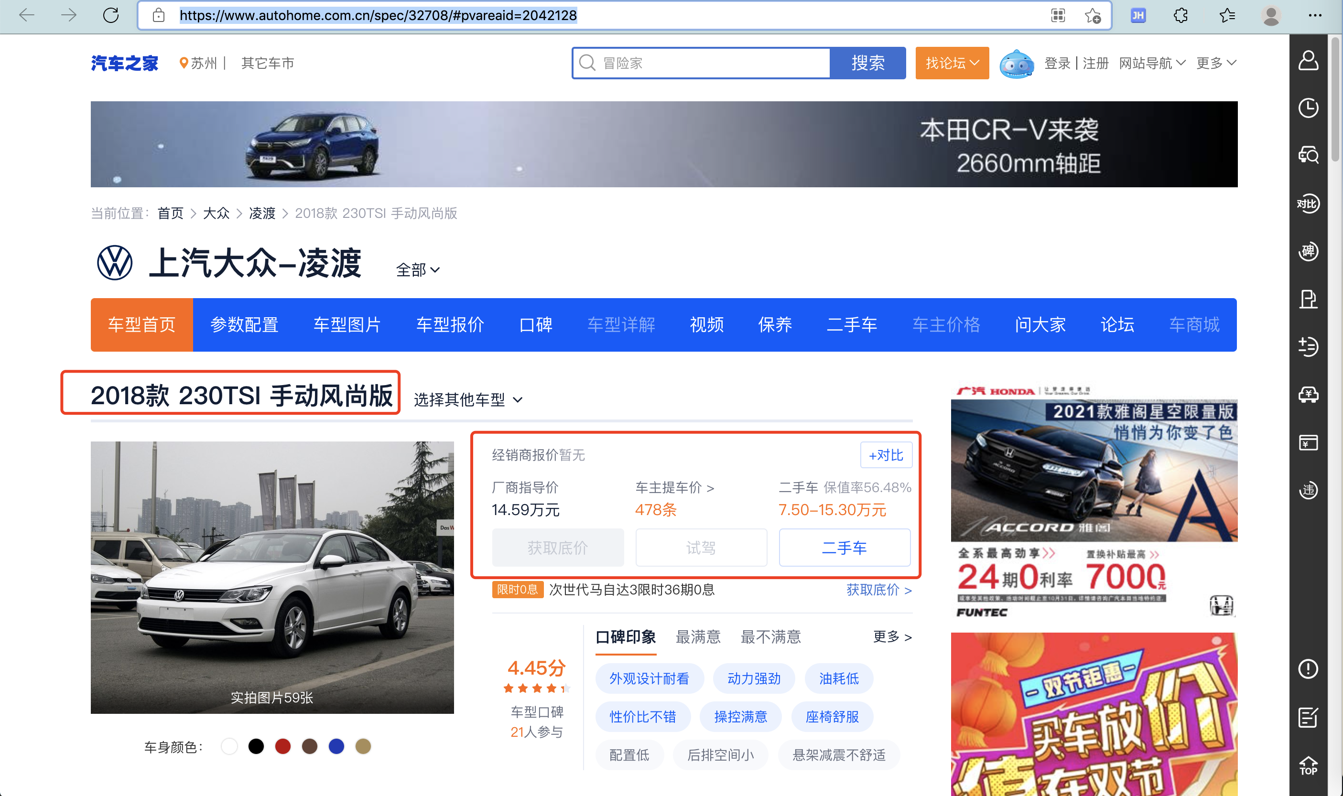Click the yen card icon in sidebar
Screen dimensions: 1343x796
coord(1308,442)
